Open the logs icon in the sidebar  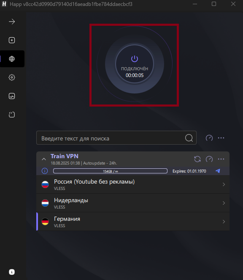coord(12,115)
